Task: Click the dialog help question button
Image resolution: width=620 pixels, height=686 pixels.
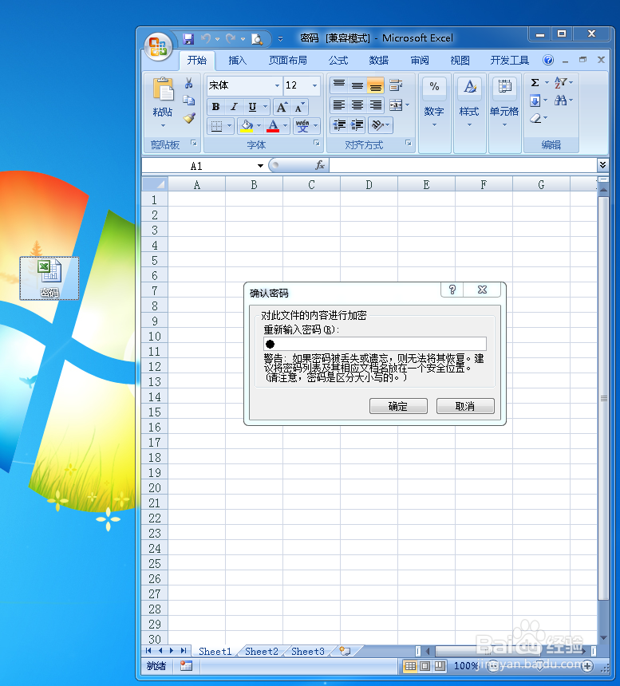Action: (452, 290)
